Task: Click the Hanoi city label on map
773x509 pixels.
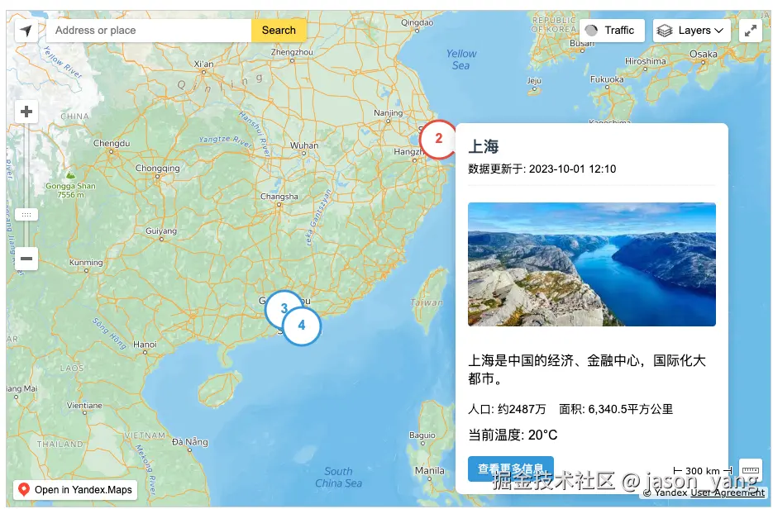Action: pos(145,345)
